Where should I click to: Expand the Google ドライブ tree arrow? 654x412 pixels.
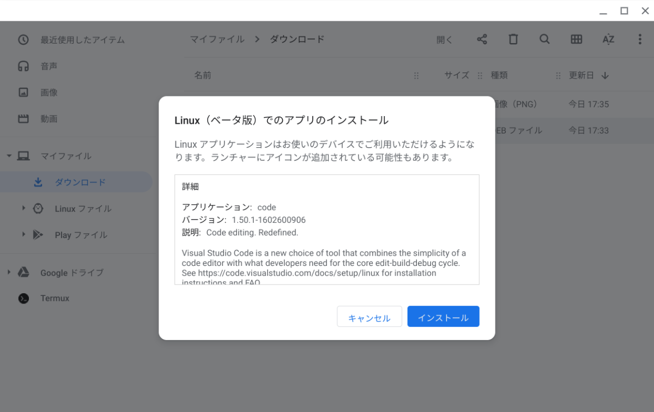[9, 272]
